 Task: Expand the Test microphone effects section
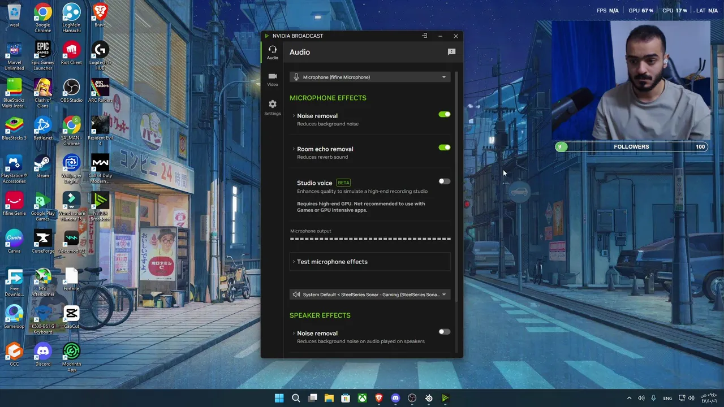click(x=370, y=262)
